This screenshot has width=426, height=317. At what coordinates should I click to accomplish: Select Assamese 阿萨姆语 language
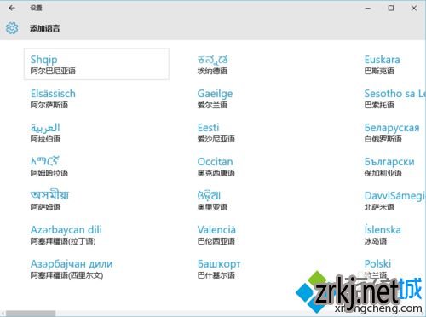tap(96, 200)
